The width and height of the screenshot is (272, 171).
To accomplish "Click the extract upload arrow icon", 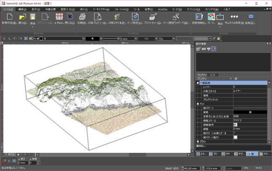I will (x=220, y=17).
